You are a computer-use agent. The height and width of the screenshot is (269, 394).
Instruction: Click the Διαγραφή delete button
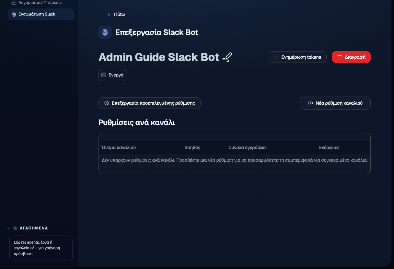pyautogui.click(x=351, y=57)
